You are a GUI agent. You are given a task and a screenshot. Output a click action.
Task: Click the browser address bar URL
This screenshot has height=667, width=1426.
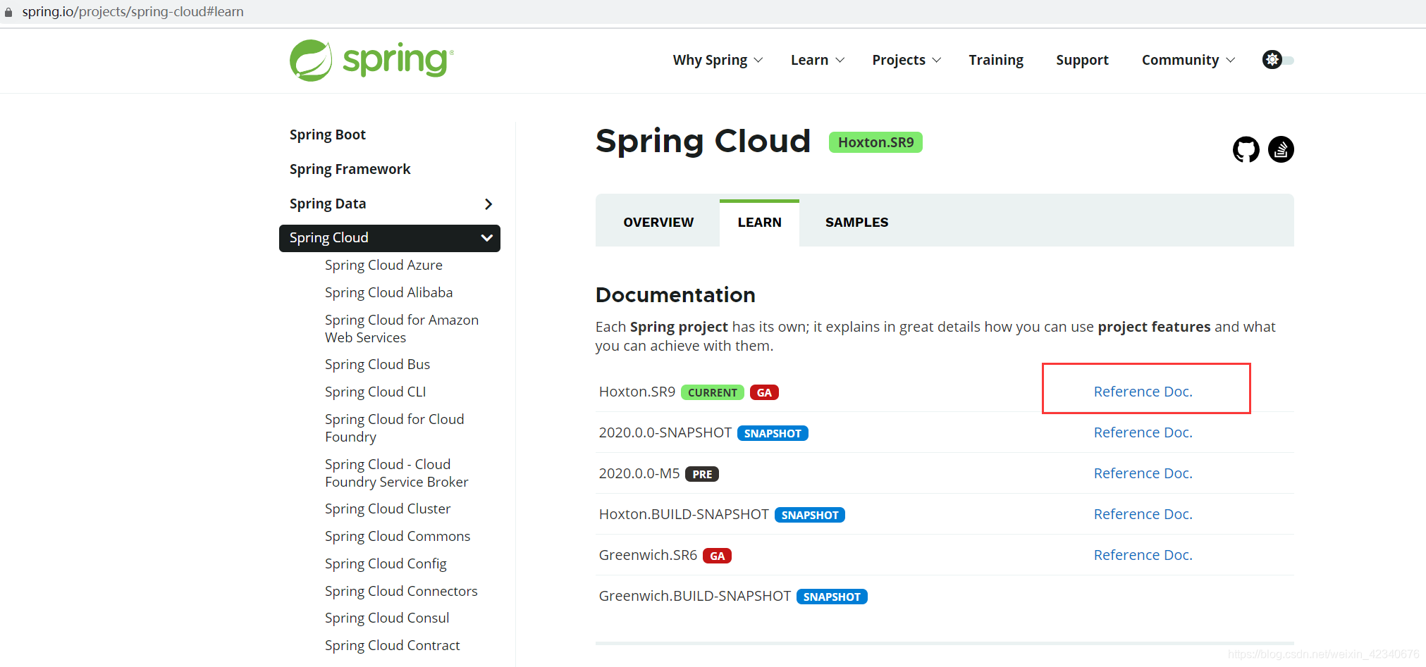point(133,12)
